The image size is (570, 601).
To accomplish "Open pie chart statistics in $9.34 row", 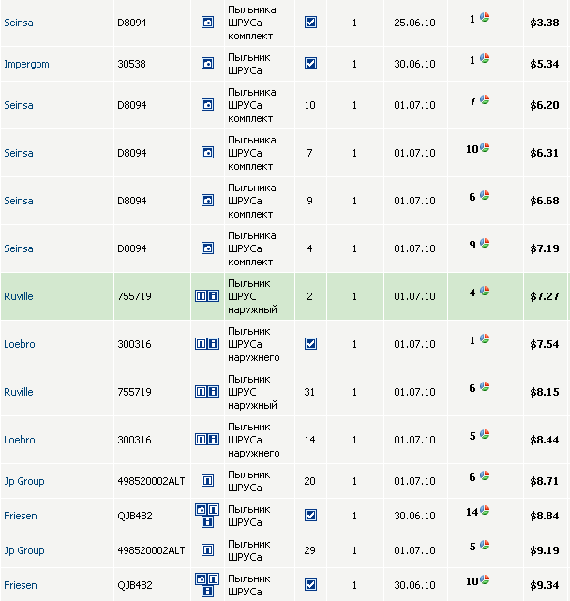I will [486, 580].
